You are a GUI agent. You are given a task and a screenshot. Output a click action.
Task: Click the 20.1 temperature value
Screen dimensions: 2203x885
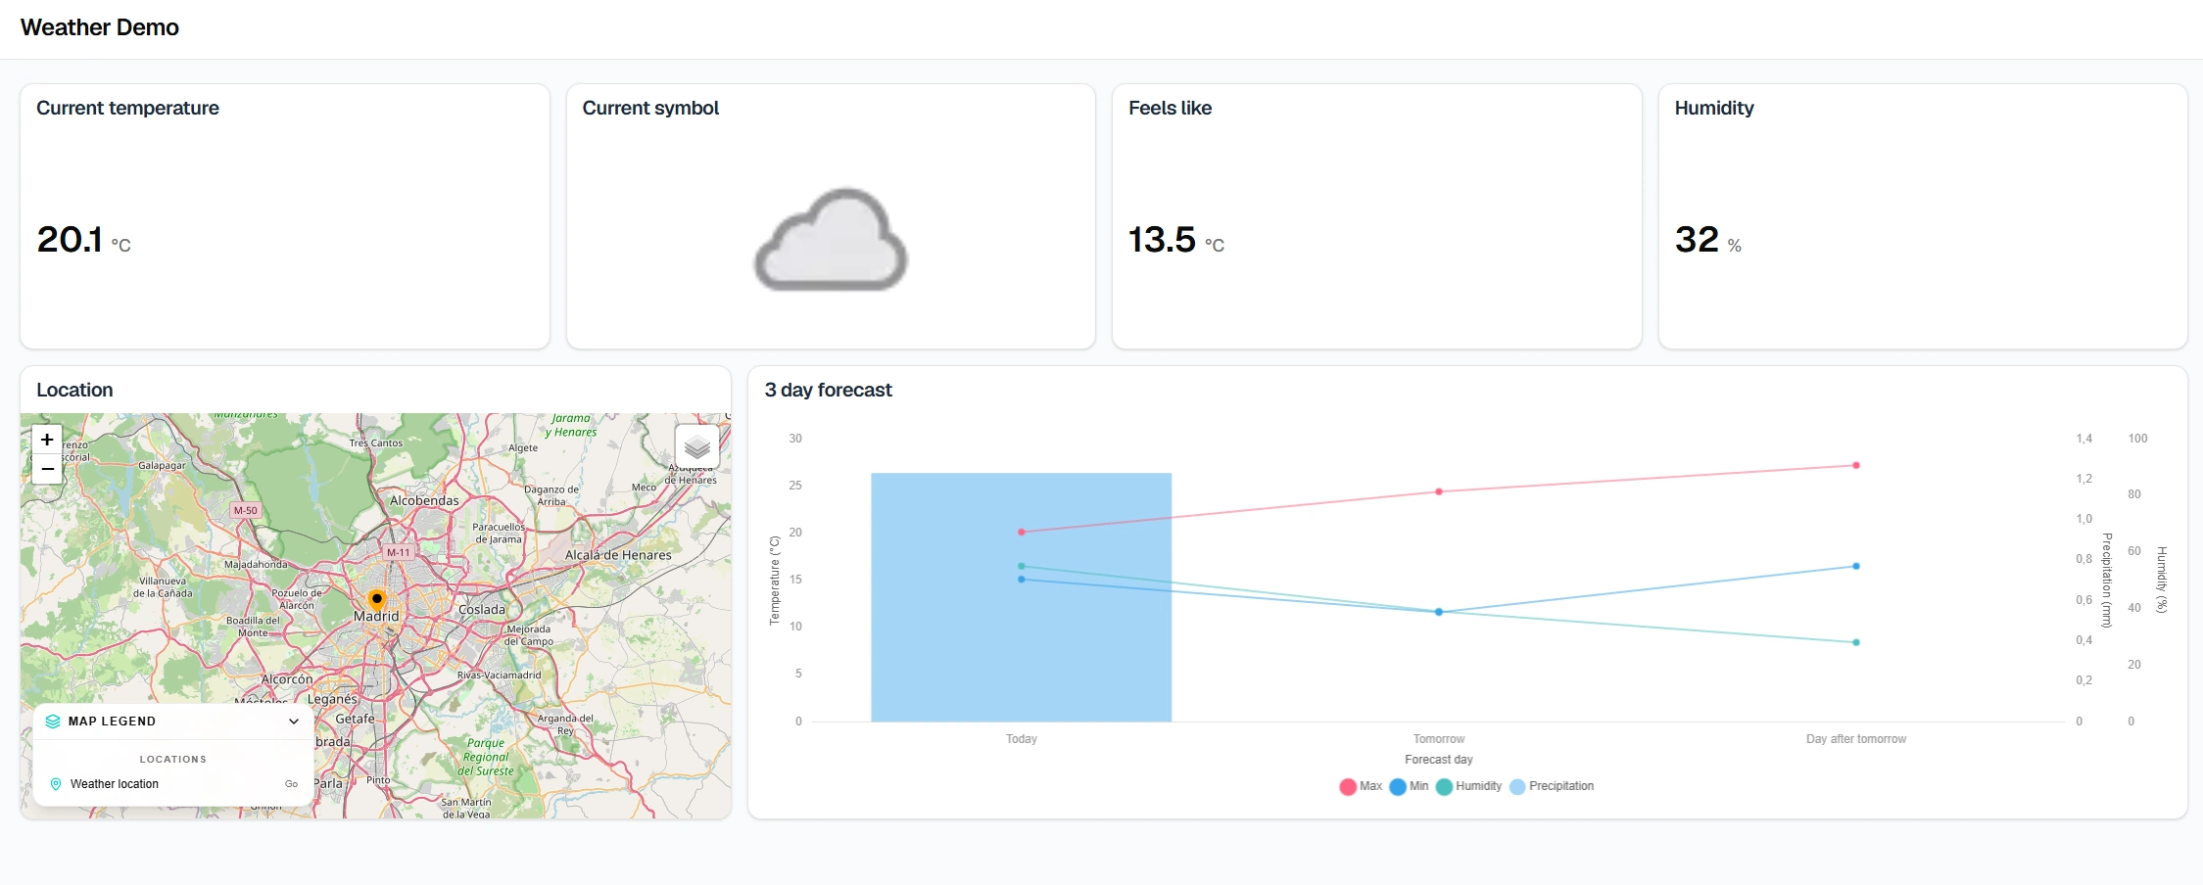(x=70, y=239)
